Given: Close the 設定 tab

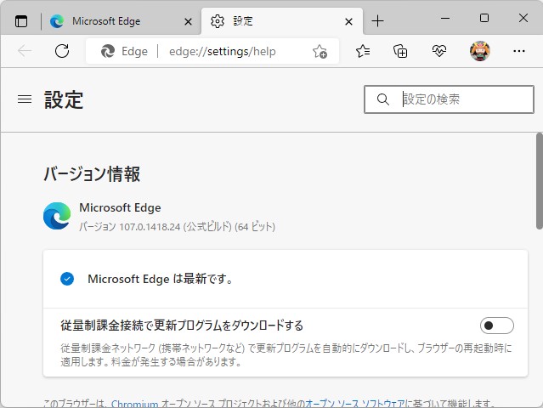Looking at the screenshot, I should pyautogui.click(x=348, y=22).
